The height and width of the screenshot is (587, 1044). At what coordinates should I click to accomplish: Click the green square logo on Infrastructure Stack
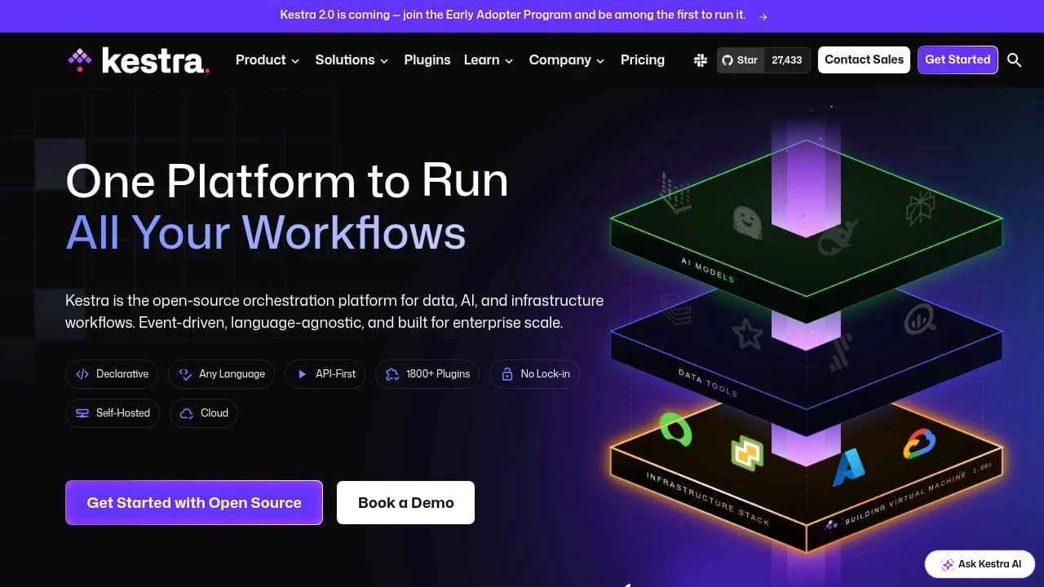pos(746,452)
